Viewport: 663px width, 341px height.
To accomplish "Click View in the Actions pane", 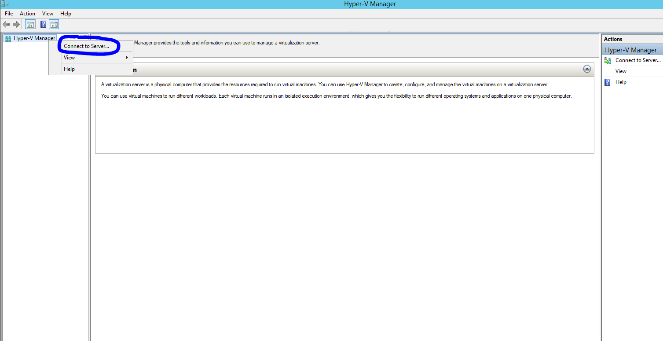I will click(x=621, y=71).
